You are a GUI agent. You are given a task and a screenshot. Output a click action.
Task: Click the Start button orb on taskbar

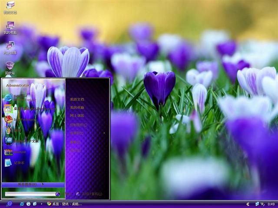click(x=9, y=204)
